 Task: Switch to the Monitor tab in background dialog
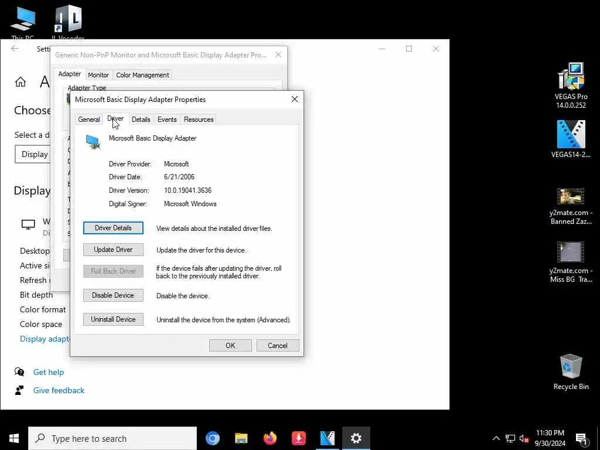(98, 75)
